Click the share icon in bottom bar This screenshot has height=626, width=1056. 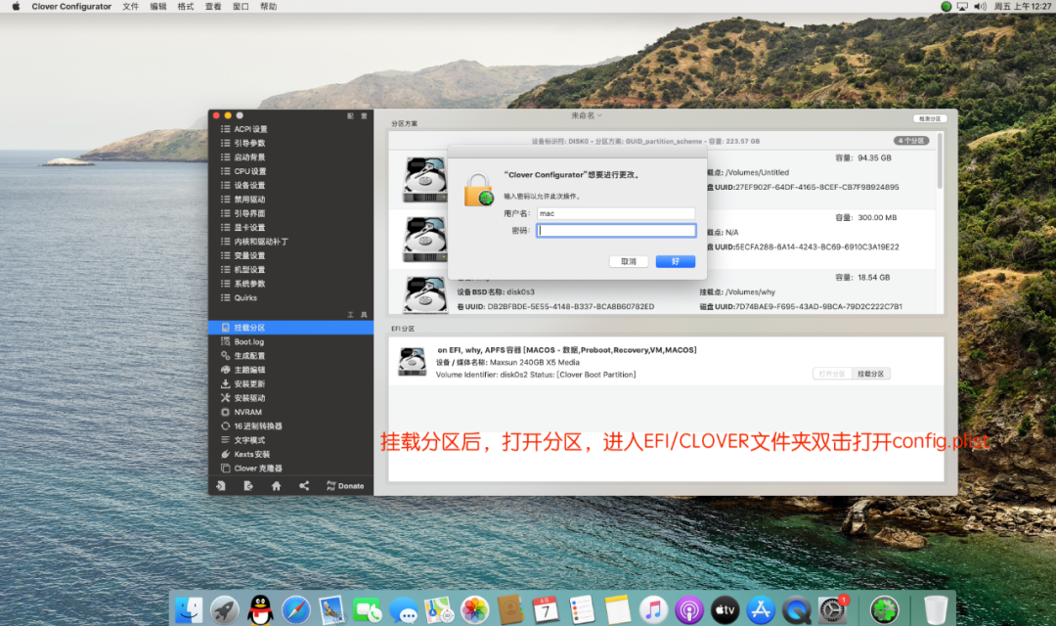point(304,486)
